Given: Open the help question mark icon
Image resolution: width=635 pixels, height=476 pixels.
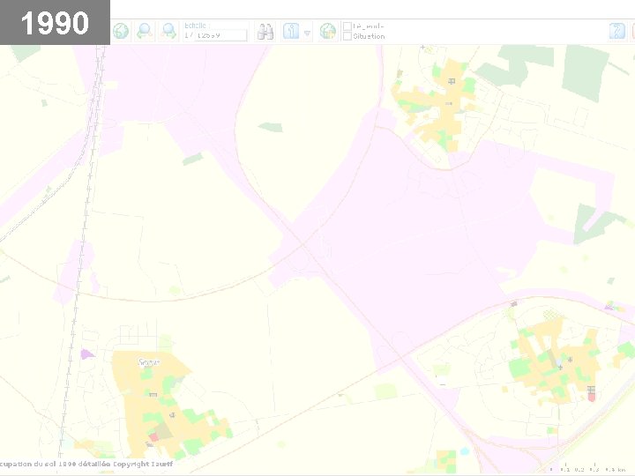Looking at the screenshot, I should click(617, 31).
